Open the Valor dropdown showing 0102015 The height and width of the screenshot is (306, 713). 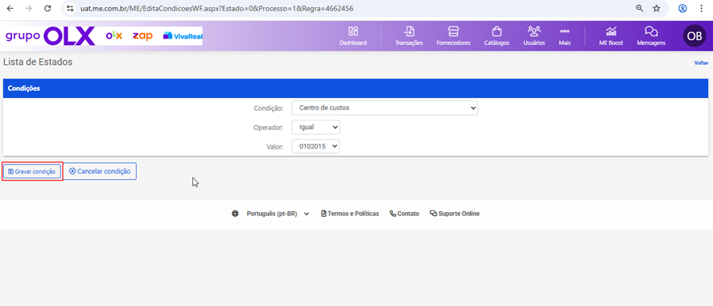pyautogui.click(x=315, y=146)
